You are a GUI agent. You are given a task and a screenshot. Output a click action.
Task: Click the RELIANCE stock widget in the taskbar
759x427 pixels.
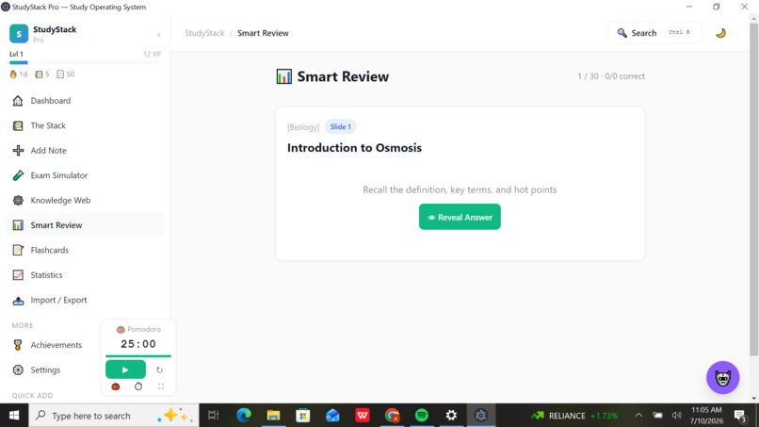(x=574, y=416)
